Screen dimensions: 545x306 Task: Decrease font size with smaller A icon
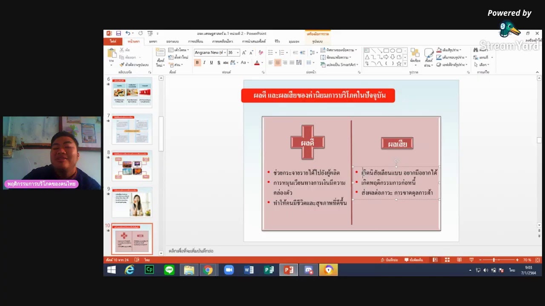click(251, 53)
